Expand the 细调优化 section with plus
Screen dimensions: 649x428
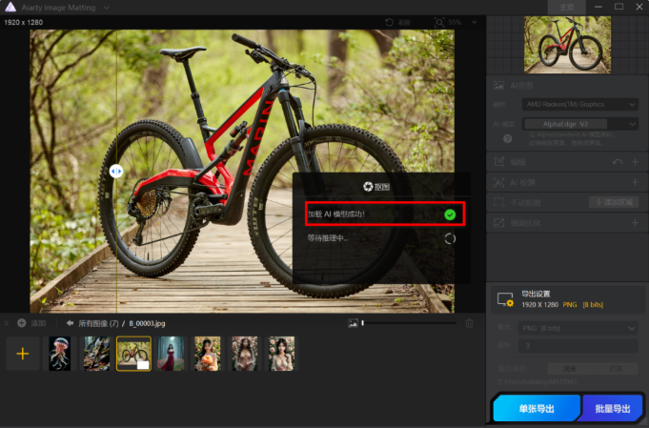[x=635, y=223]
